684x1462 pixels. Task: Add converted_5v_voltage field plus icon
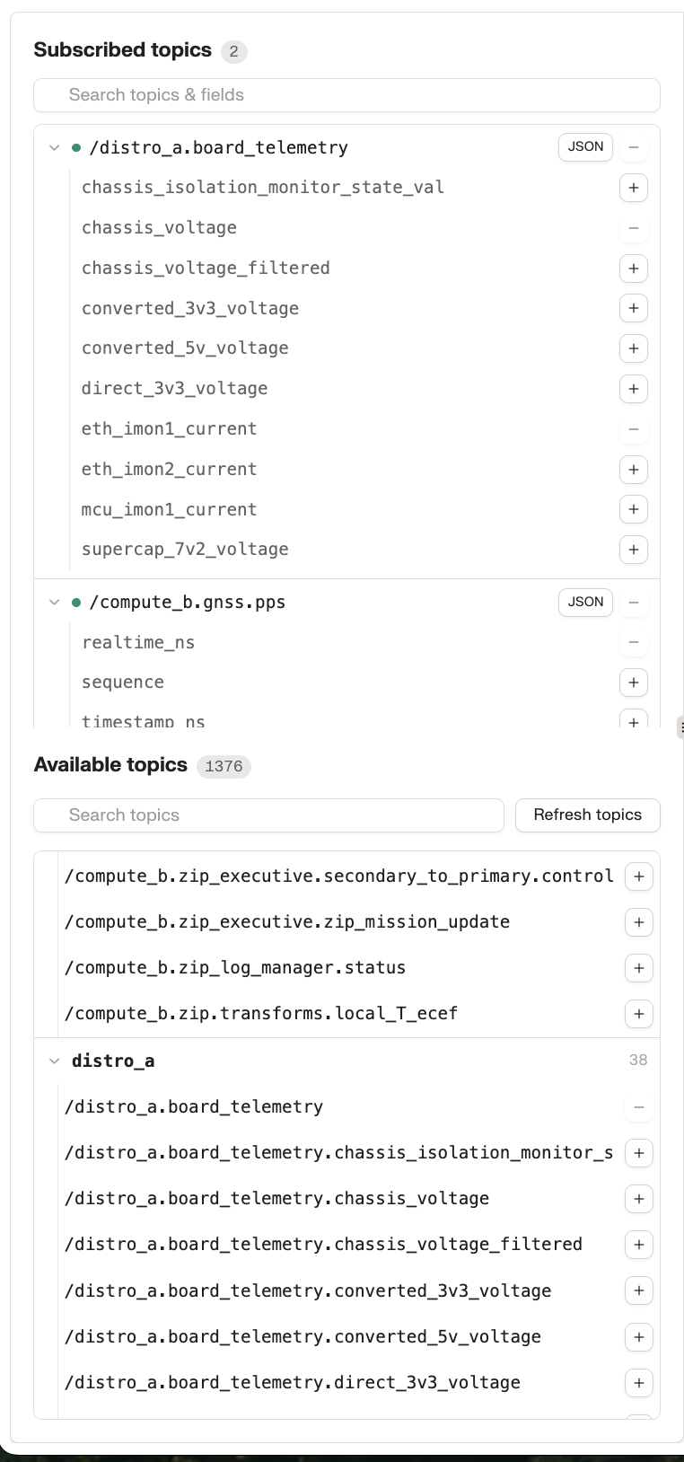pyautogui.click(x=634, y=348)
